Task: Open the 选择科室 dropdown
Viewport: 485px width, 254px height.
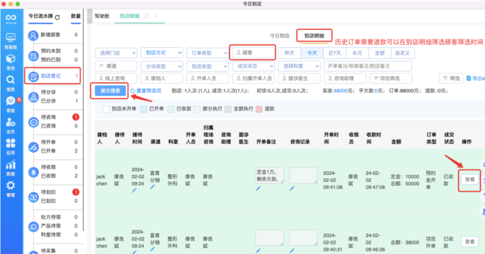Action: coord(299,66)
